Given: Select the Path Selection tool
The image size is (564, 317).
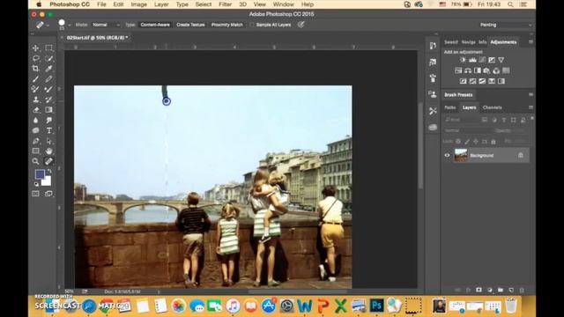Looking at the screenshot, I should 49,141.
